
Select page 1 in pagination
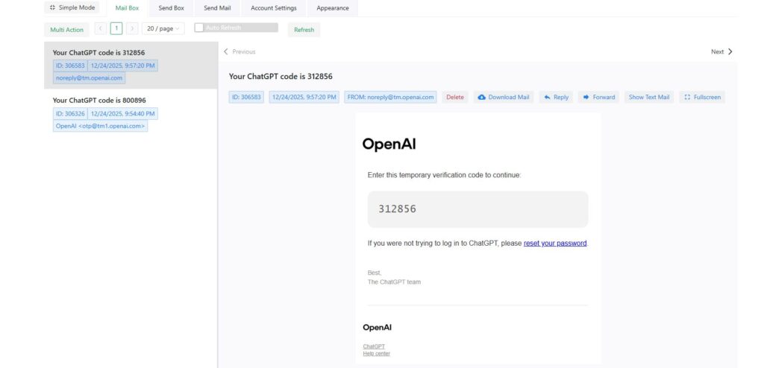tap(116, 29)
